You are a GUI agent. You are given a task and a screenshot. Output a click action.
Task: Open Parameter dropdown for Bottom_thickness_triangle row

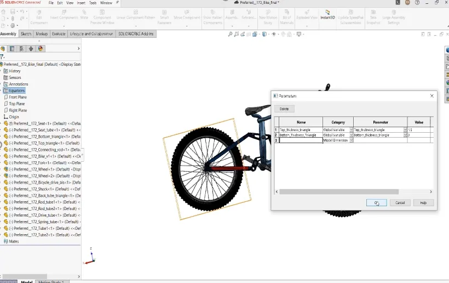(405, 135)
